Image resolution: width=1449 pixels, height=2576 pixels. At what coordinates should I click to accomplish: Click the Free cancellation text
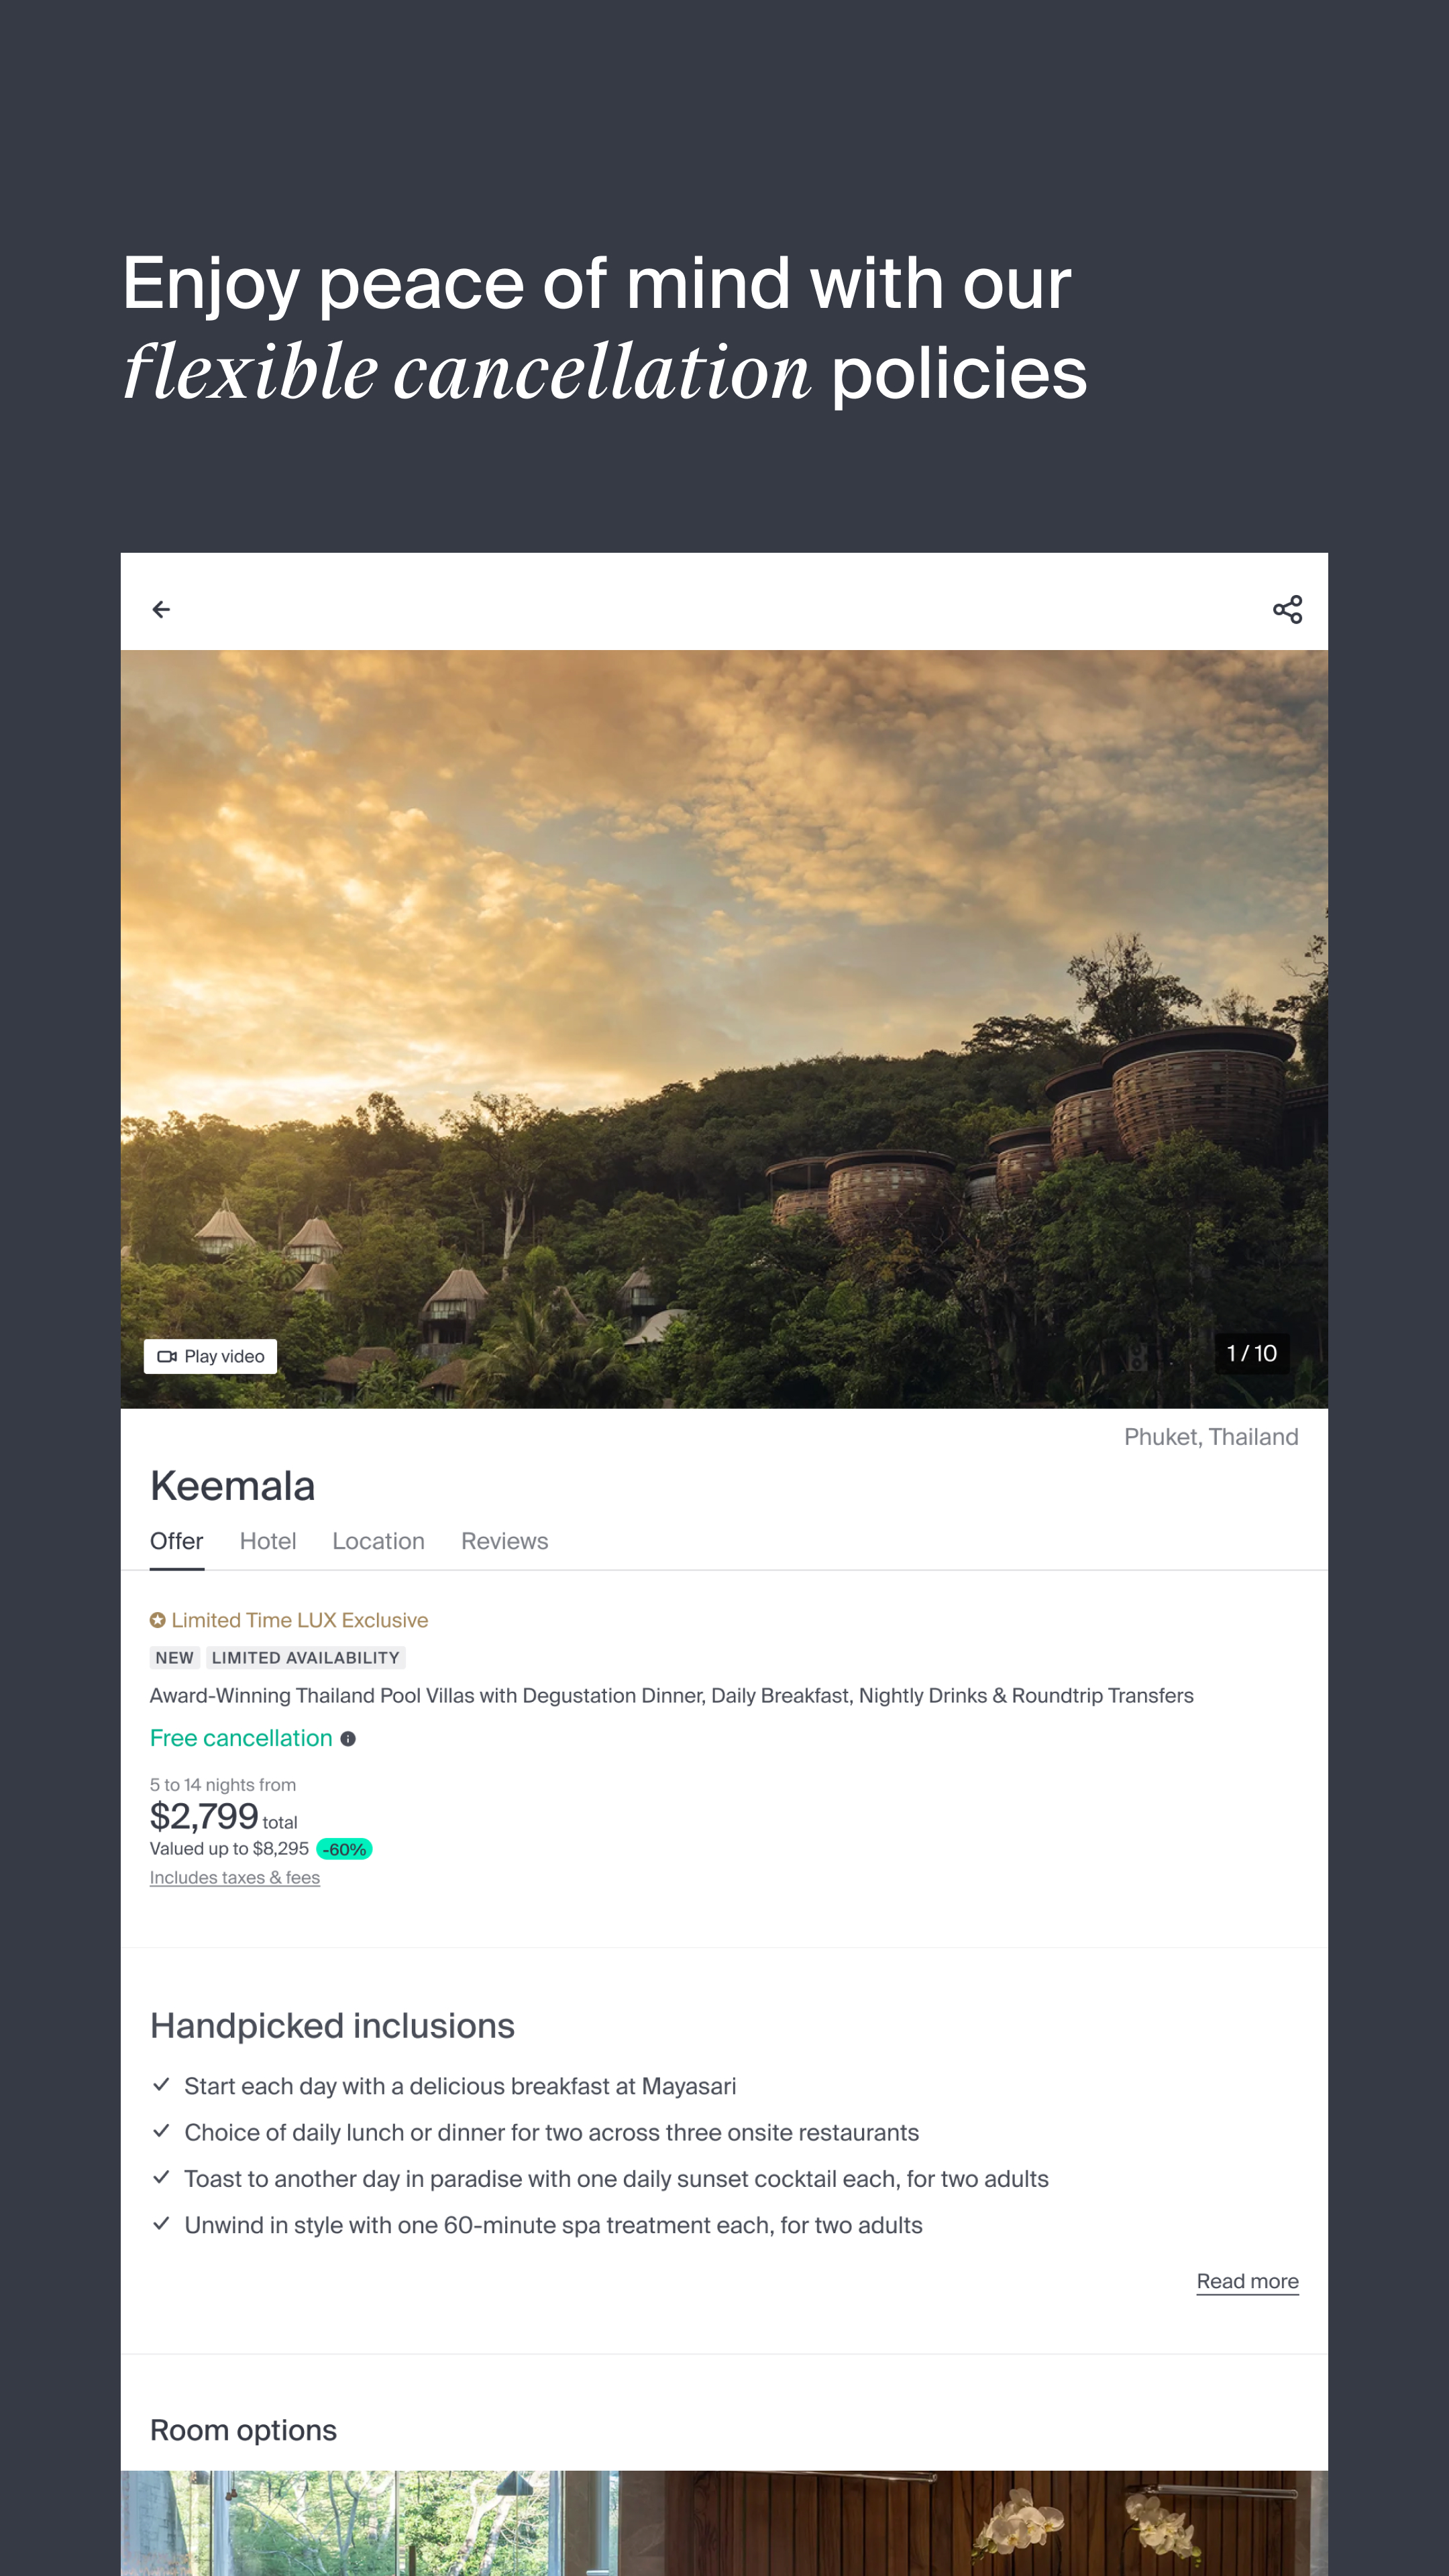pos(241,1739)
